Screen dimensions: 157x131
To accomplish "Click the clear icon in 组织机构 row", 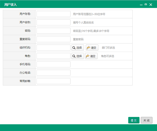I will tap(88, 48).
